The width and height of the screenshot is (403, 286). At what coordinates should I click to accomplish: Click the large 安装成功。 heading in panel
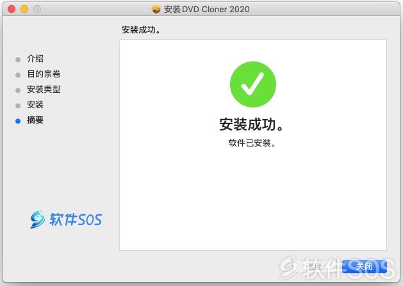tap(251, 125)
